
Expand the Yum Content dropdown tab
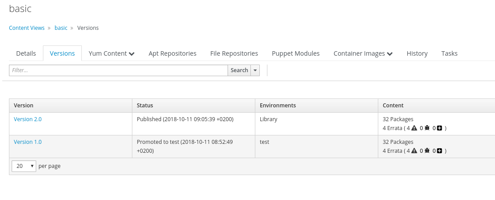coord(112,53)
